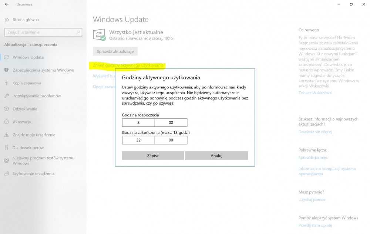This screenshot has height=234, width=370.
Task: Click the Opcje zaawansowane link behind dialog
Action: pyautogui.click(x=104, y=87)
